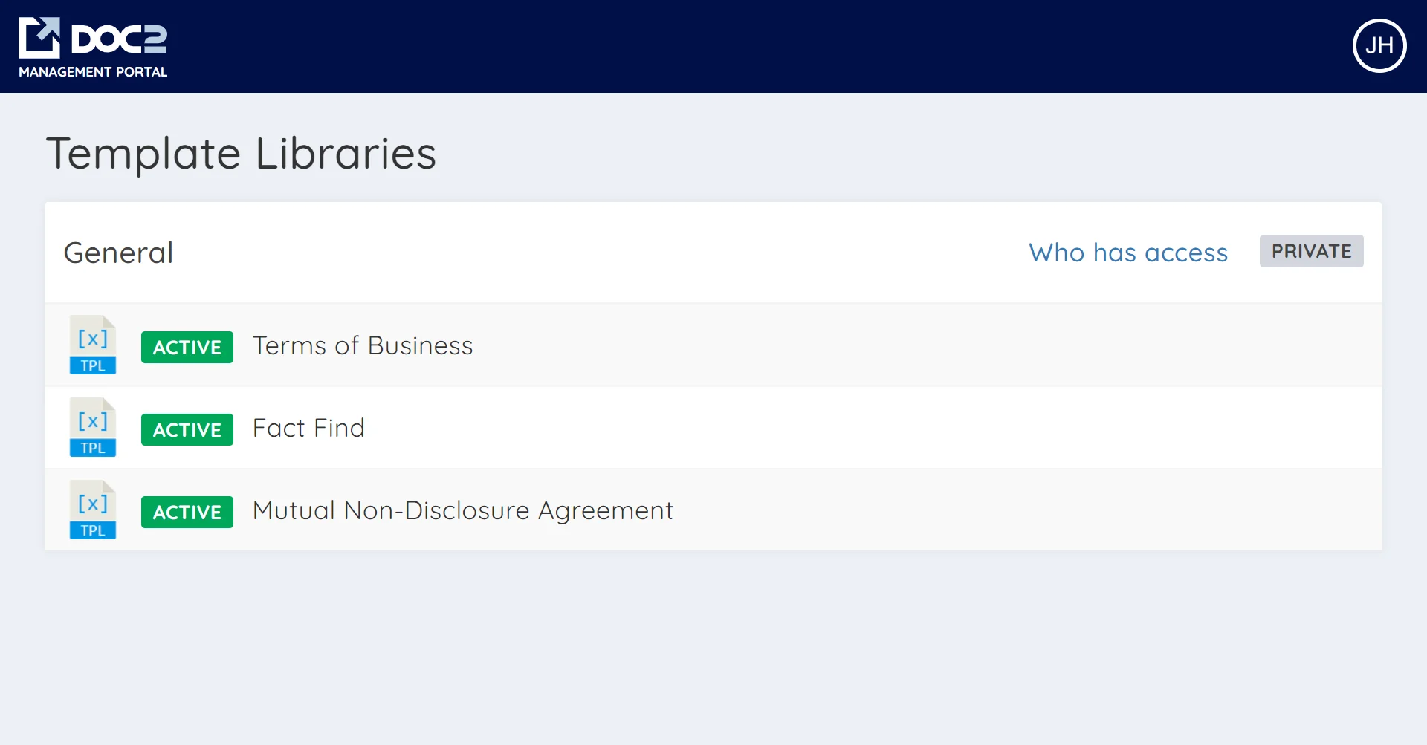Click the Mutual Non-Disclosure Agreement template icon
The image size is (1427, 745).
point(93,510)
